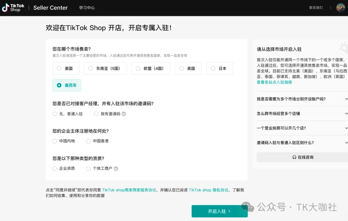The width and height of the screenshot is (348, 221).
Task: Click the Seller Center header title
Action: [x=50, y=8]
